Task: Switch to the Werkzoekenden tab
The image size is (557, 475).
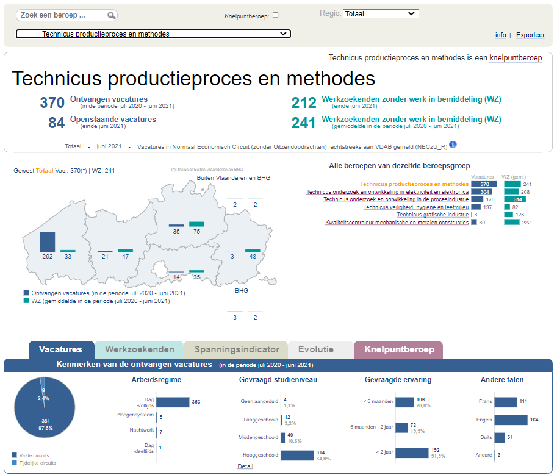Action: pyautogui.click(x=139, y=349)
